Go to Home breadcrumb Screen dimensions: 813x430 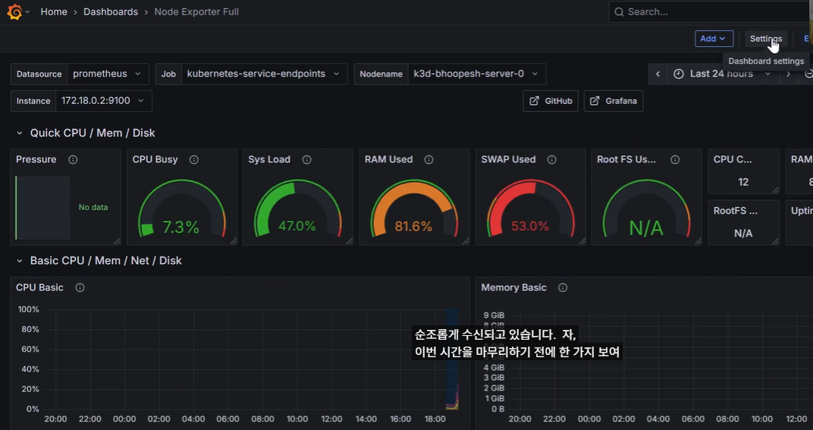pyautogui.click(x=54, y=12)
